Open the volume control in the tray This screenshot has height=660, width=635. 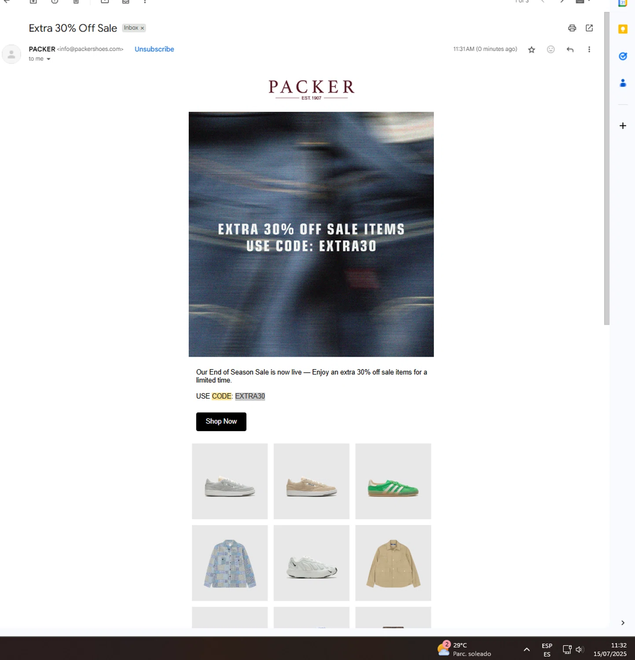[x=580, y=649]
